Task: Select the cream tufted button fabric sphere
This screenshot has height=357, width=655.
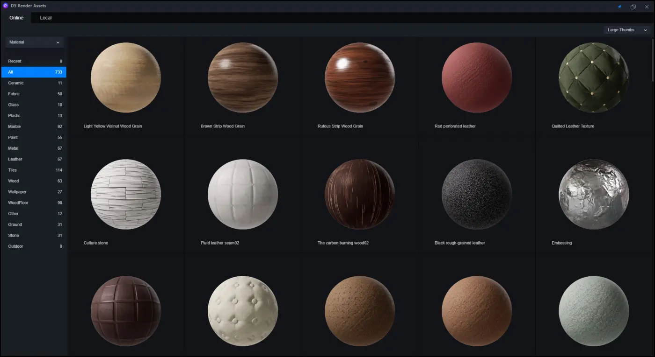Action: point(243,311)
